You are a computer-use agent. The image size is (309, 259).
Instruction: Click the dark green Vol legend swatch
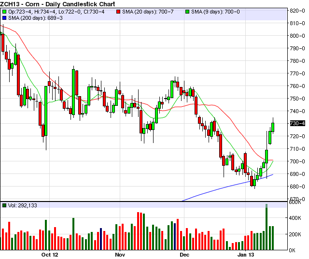point(4,205)
